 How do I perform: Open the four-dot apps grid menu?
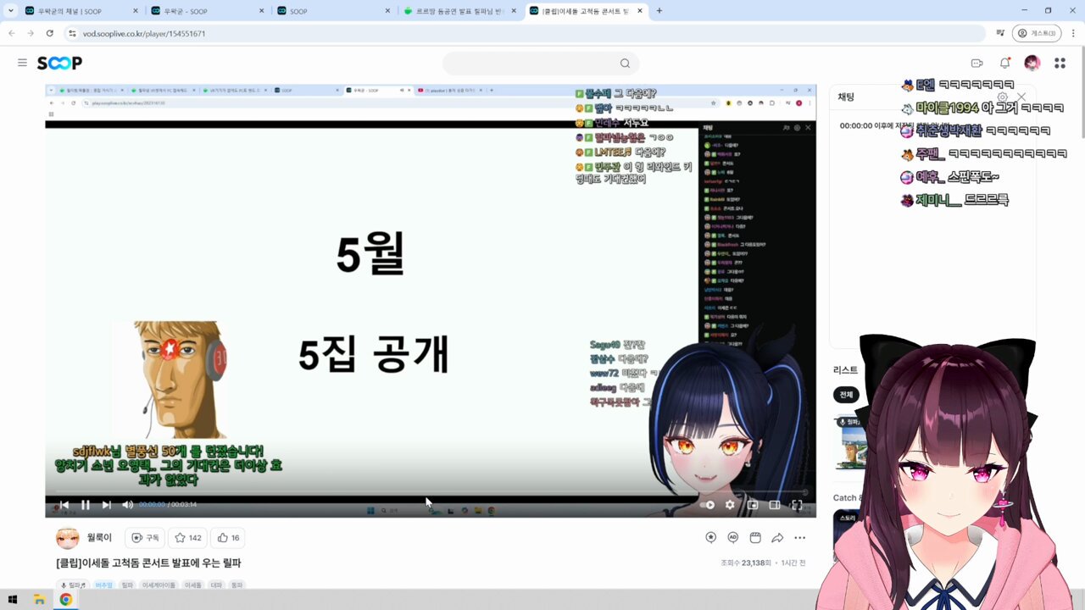tap(1060, 63)
